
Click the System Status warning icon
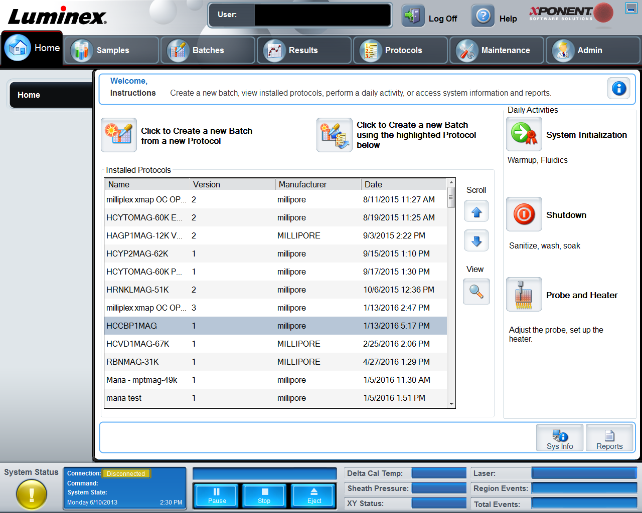pyautogui.click(x=32, y=494)
